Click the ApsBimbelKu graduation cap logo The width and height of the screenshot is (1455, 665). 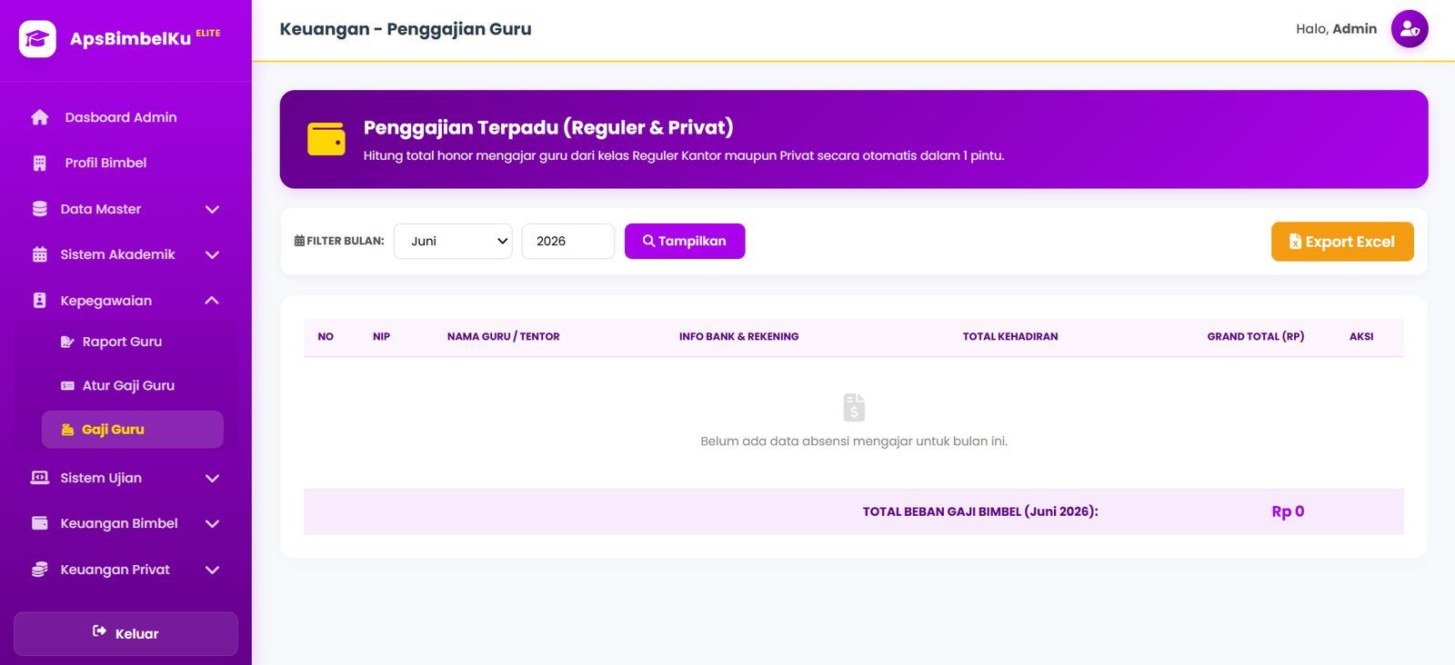[37, 39]
